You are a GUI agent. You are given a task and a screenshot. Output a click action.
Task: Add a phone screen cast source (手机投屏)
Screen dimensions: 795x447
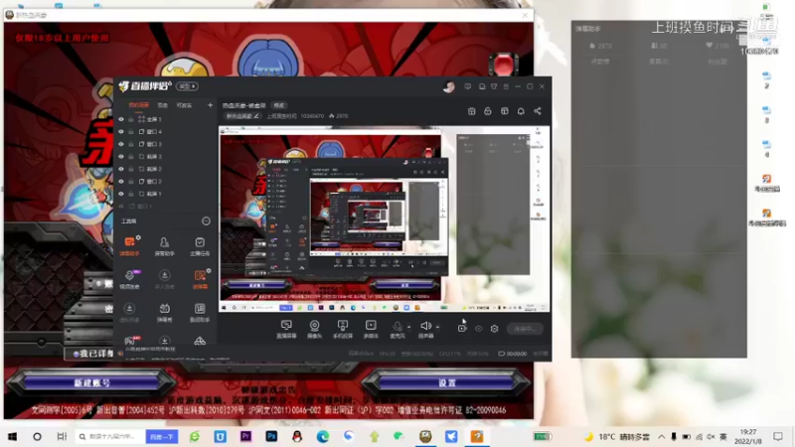343,329
